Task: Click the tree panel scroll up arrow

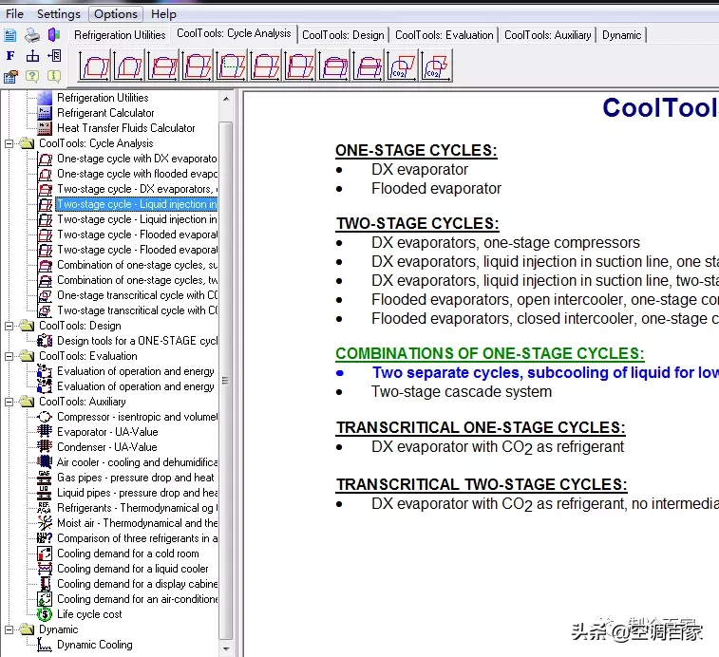Action: click(226, 99)
